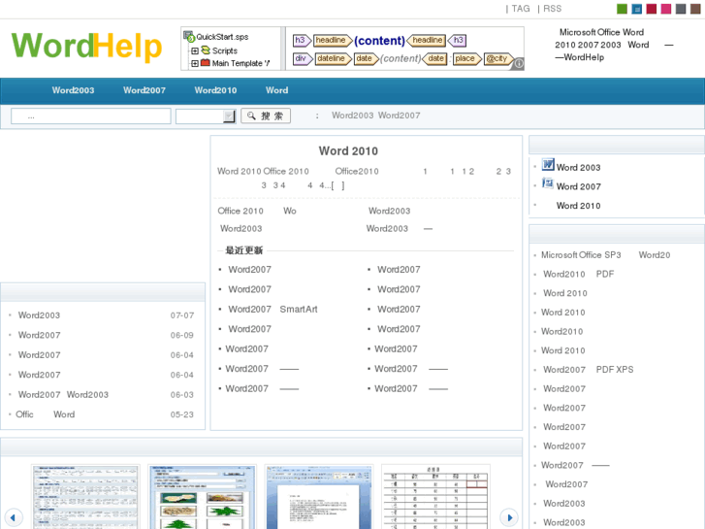Open the Word2007 PDF XPS article link
Screen dimensions: 705x529
coord(588,370)
